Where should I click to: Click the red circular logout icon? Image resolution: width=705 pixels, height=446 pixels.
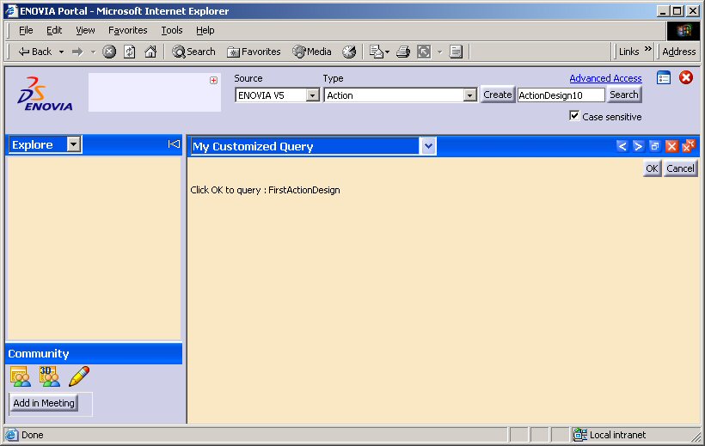pos(686,78)
